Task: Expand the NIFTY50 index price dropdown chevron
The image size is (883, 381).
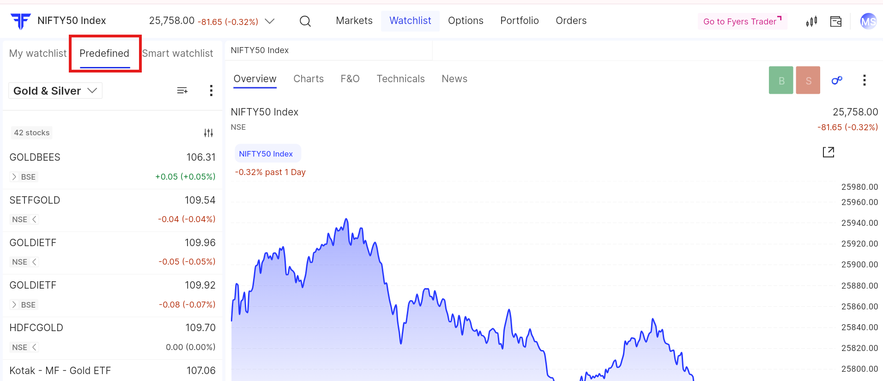Action: pyautogui.click(x=270, y=21)
